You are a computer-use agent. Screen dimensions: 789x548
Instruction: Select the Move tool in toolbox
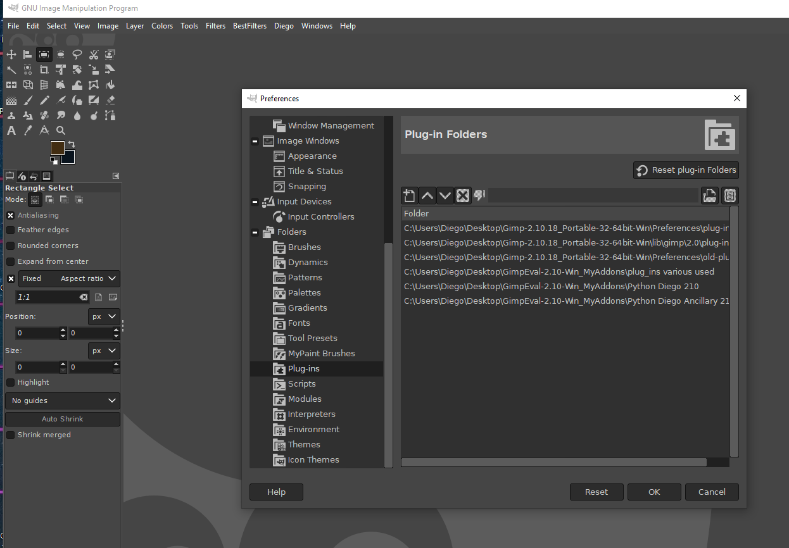(11, 54)
